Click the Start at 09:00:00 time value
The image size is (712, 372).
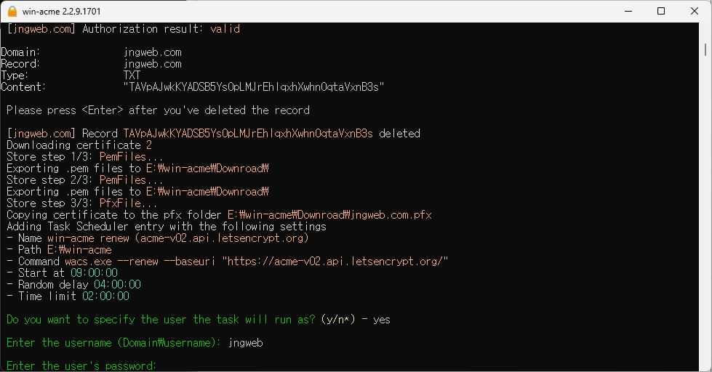[94, 272]
